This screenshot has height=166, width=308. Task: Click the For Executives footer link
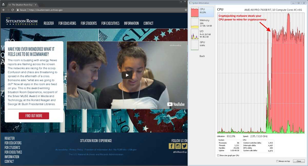tap(13, 152)
